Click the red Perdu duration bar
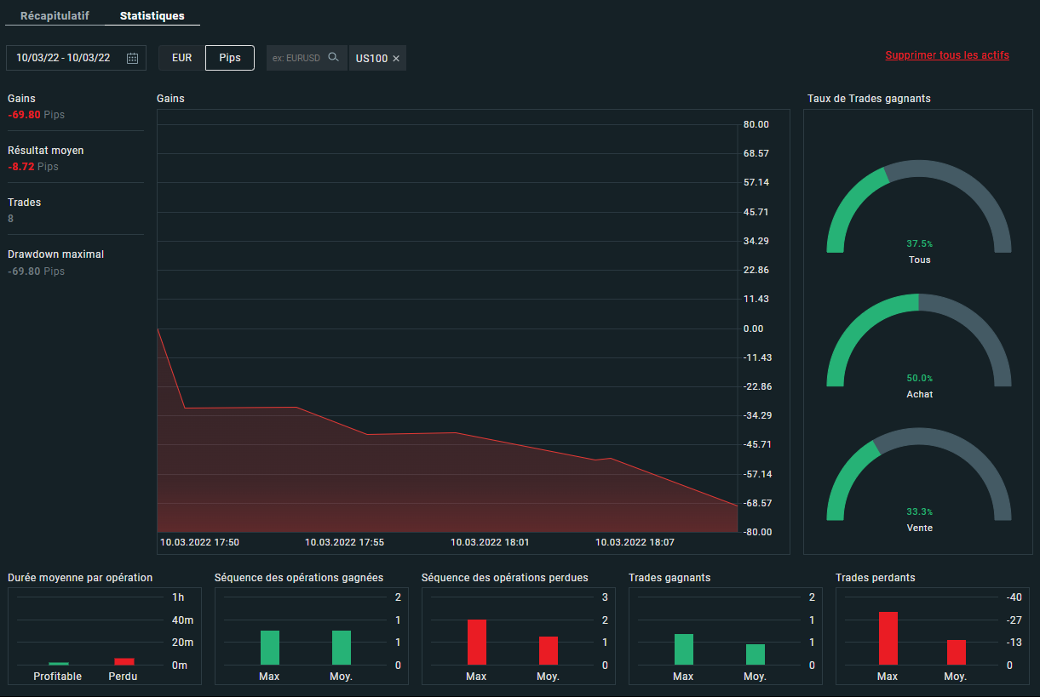The width and height of the screenshot is (1040, 697). coord(124,661)
